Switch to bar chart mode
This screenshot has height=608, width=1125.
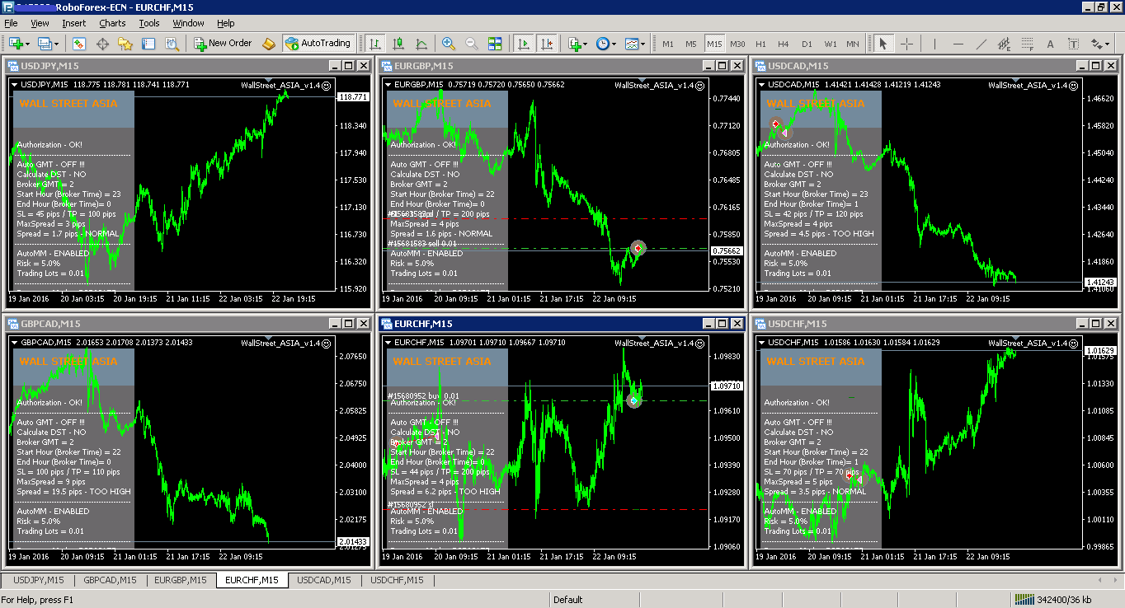pyautogui.click(x=375, y=44)
